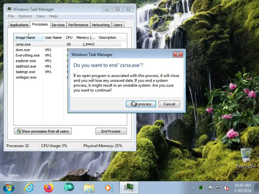The image size is (259, 194).
Task: Select the winlogon.exe process
Action: (x=26, y=77)
